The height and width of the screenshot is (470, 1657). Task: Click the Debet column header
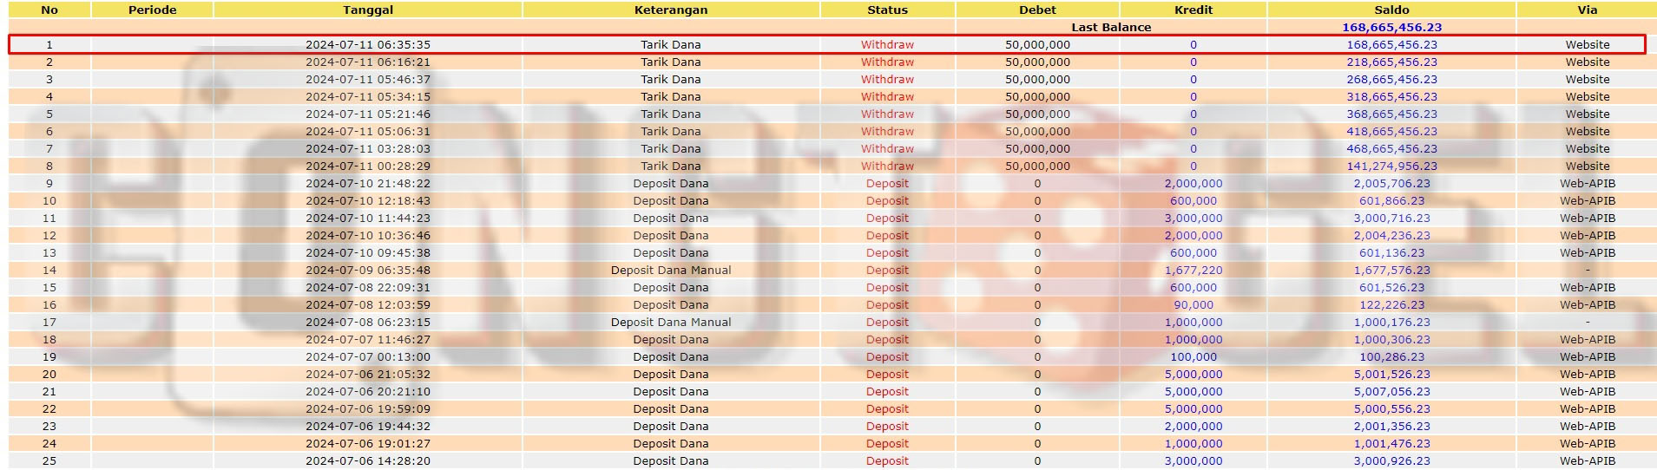(x=1037, y=10)
